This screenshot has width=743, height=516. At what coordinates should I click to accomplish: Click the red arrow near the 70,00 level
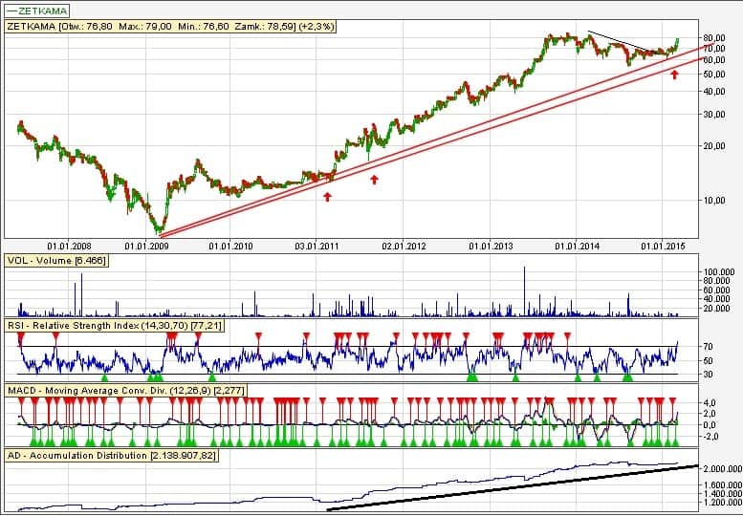(674, 74)
